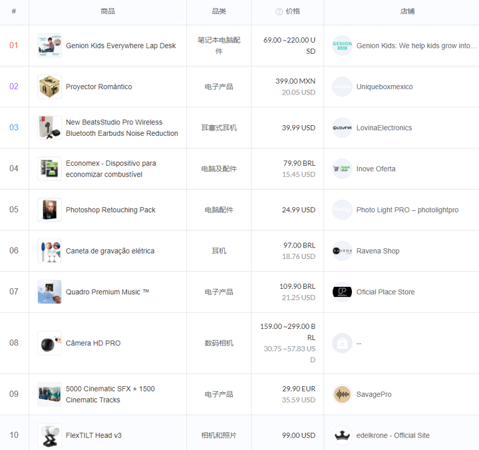Click the 29.90 EUR price
This screenshot has width=479, height=450.
[x=299, y=389]
